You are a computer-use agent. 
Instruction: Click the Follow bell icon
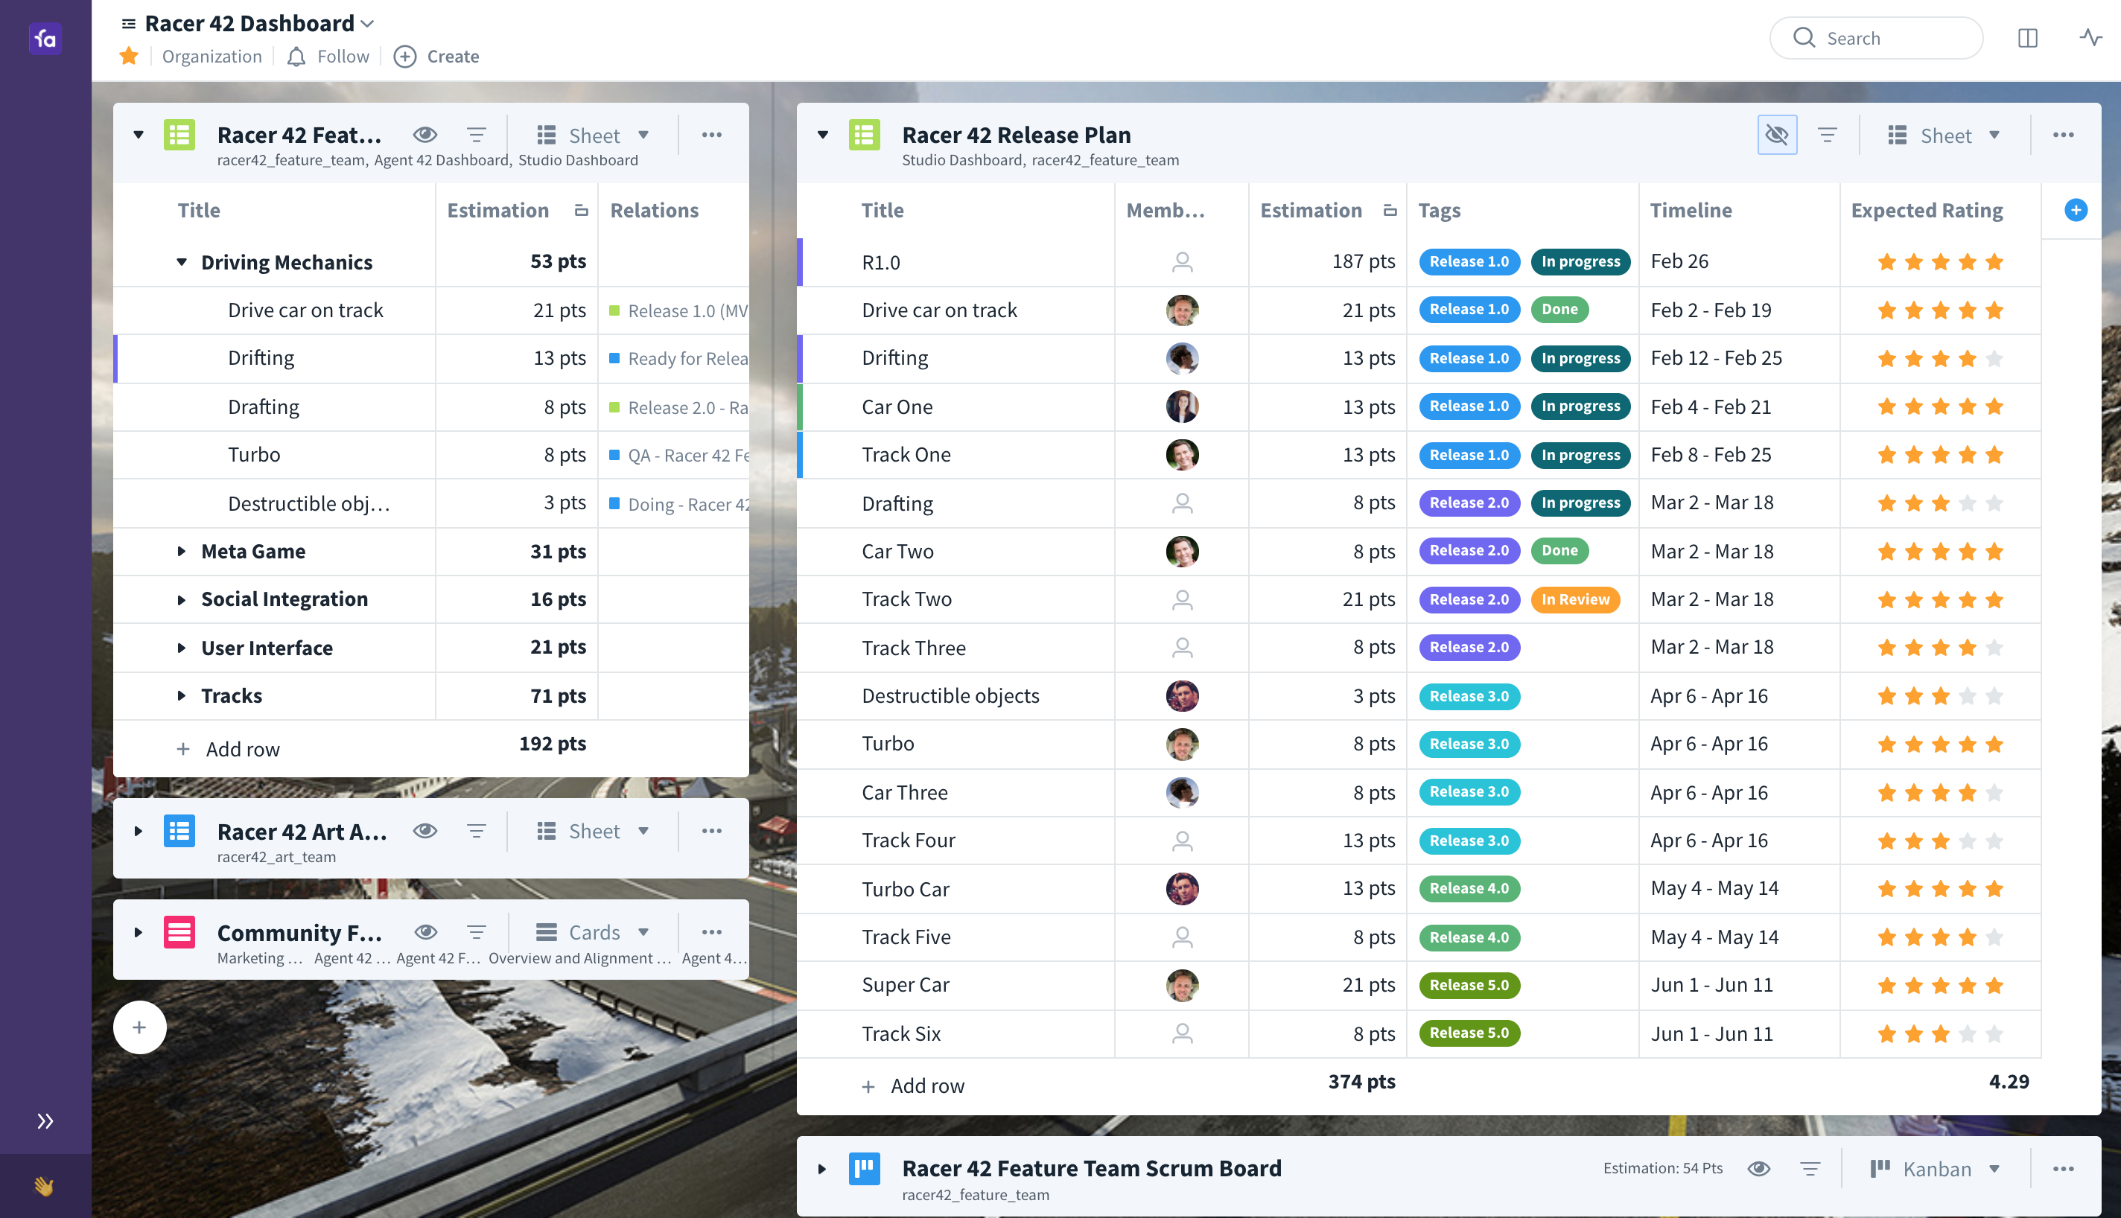click(x=296, y=56)
